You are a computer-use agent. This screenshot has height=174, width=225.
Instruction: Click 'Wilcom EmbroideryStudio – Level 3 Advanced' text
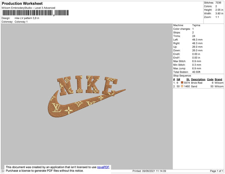pyautogui.click(x=28, y=8)
